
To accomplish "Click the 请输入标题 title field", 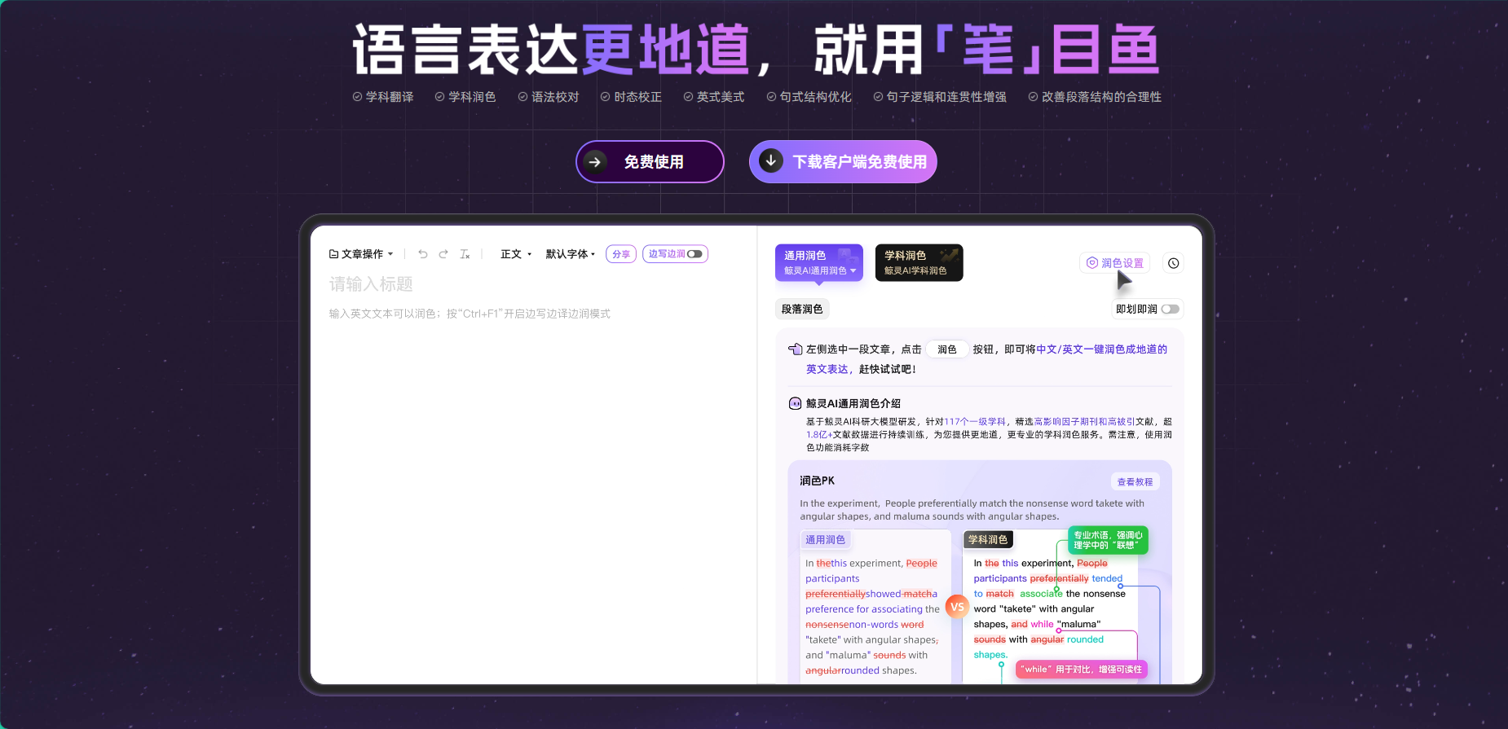I will (371, 284).
